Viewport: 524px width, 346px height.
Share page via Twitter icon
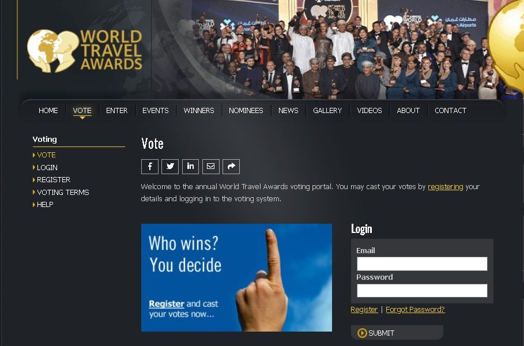coord(170,167)
